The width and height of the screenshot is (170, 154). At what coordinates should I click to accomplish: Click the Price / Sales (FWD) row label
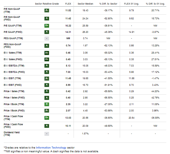pyautogui.click(x=14, y=98)
